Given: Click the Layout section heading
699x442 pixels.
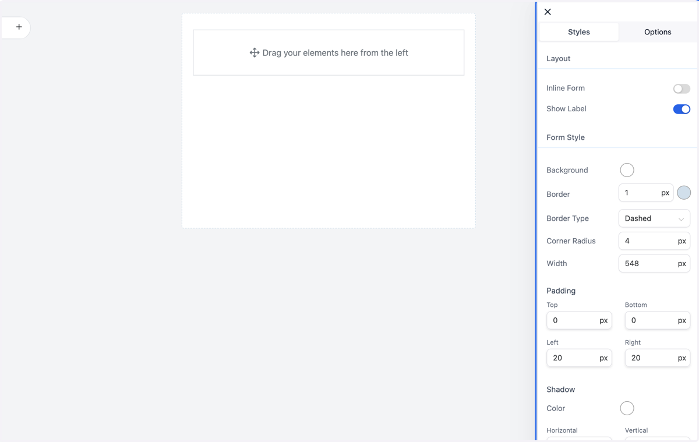Looking at the screenshot, I should coord(558,59).
